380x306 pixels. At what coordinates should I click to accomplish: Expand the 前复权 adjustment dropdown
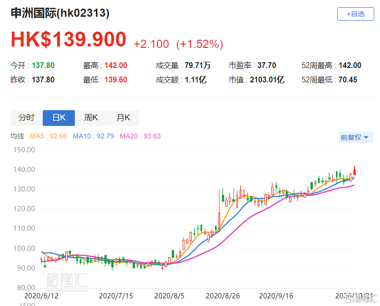click(355, 137)
